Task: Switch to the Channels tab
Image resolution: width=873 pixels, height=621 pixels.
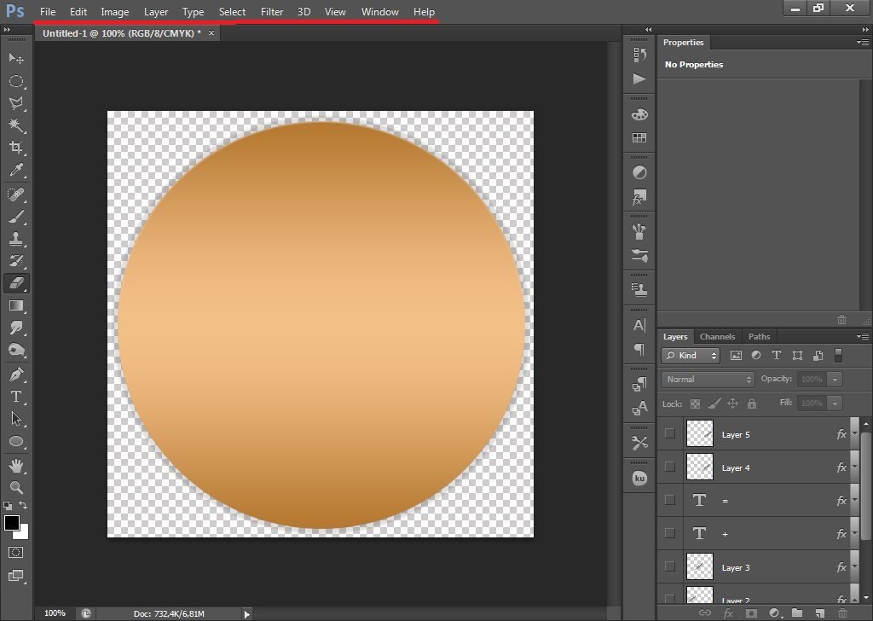Action: (717, 336)
